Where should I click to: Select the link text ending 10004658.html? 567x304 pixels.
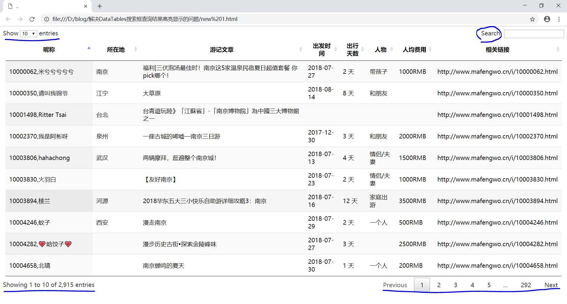(x=498, y=266)
